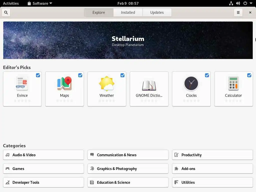Click the Utilities tools icon
This screenshot has height=192, width=256.
pyautogui.click(x=176, y=182)
